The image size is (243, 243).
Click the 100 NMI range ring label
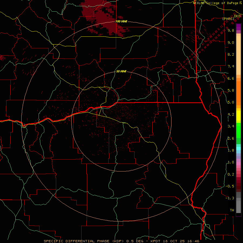[x=121, y=21]
